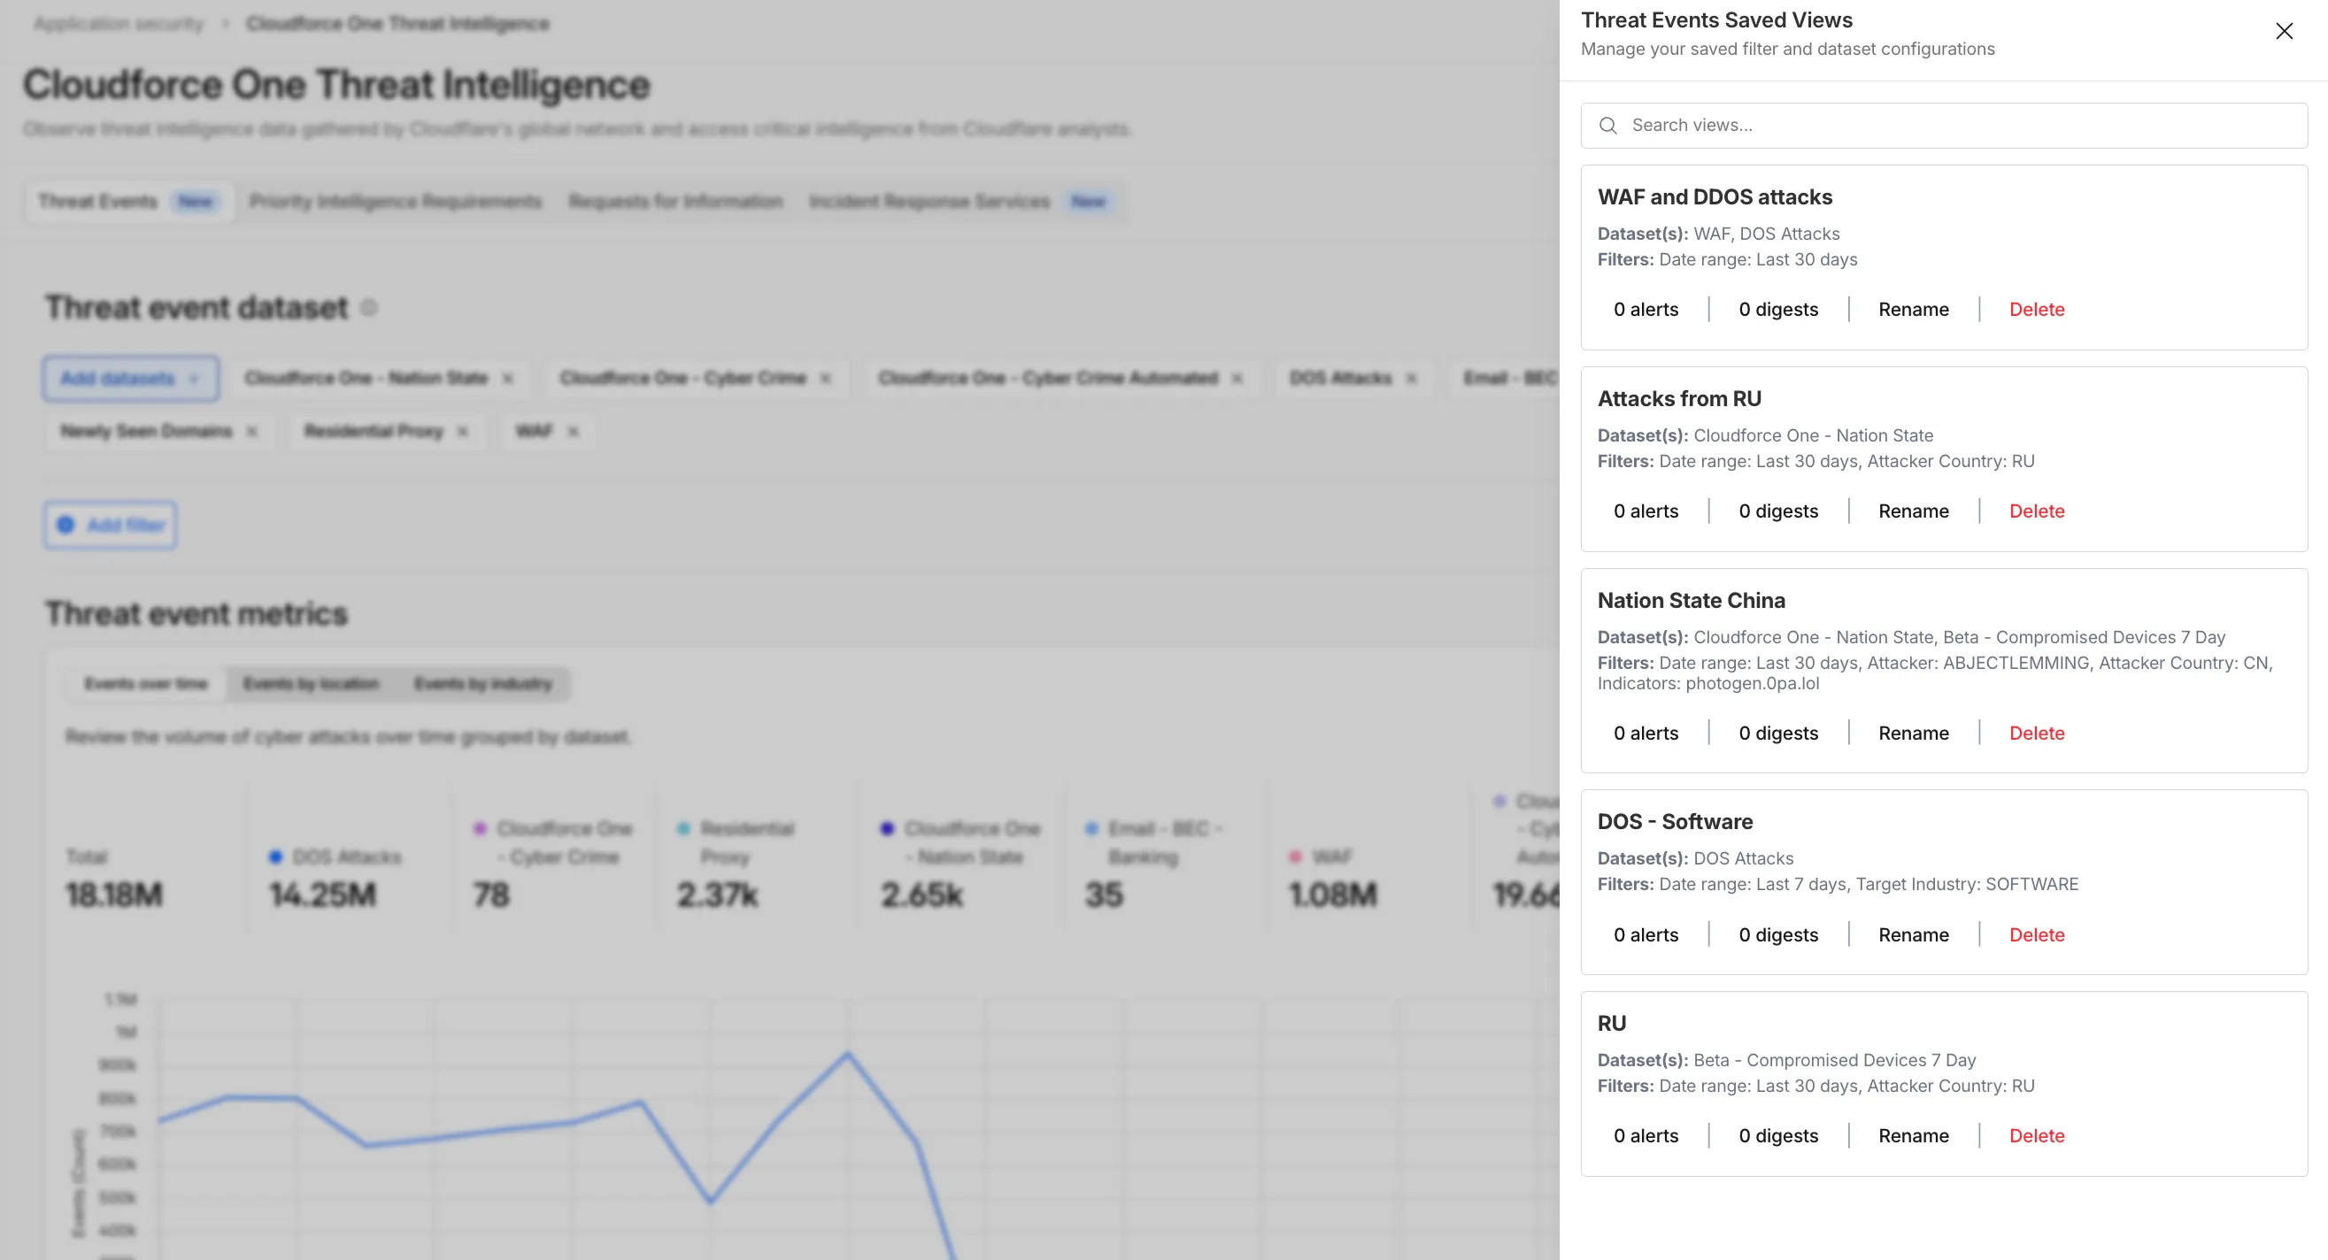Rename the Attacks from RU view
This screenshot has height=1260, width=2328.
[1913, 511]
